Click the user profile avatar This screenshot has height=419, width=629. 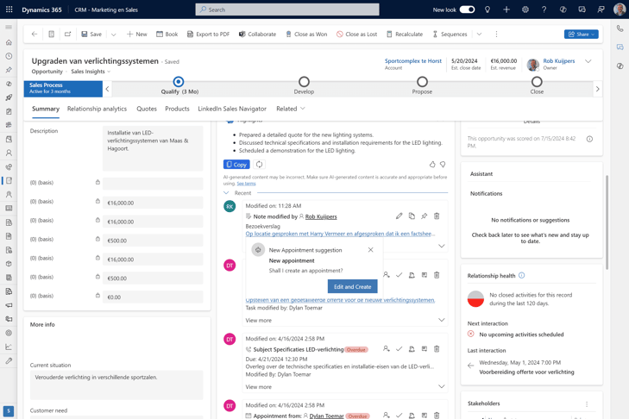pyautogui.click(x=620, y=9)
